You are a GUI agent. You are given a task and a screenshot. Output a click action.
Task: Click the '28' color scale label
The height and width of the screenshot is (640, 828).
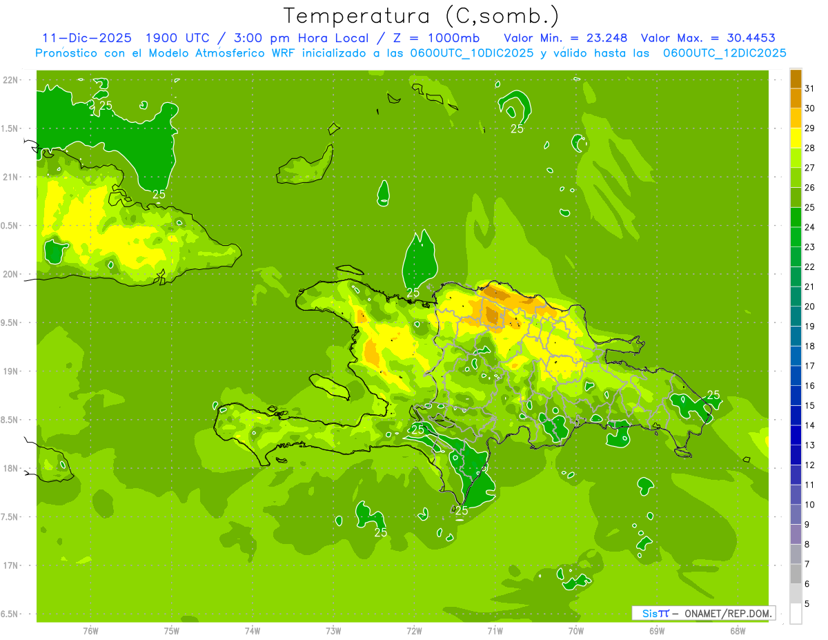click(x=809, y=148)
